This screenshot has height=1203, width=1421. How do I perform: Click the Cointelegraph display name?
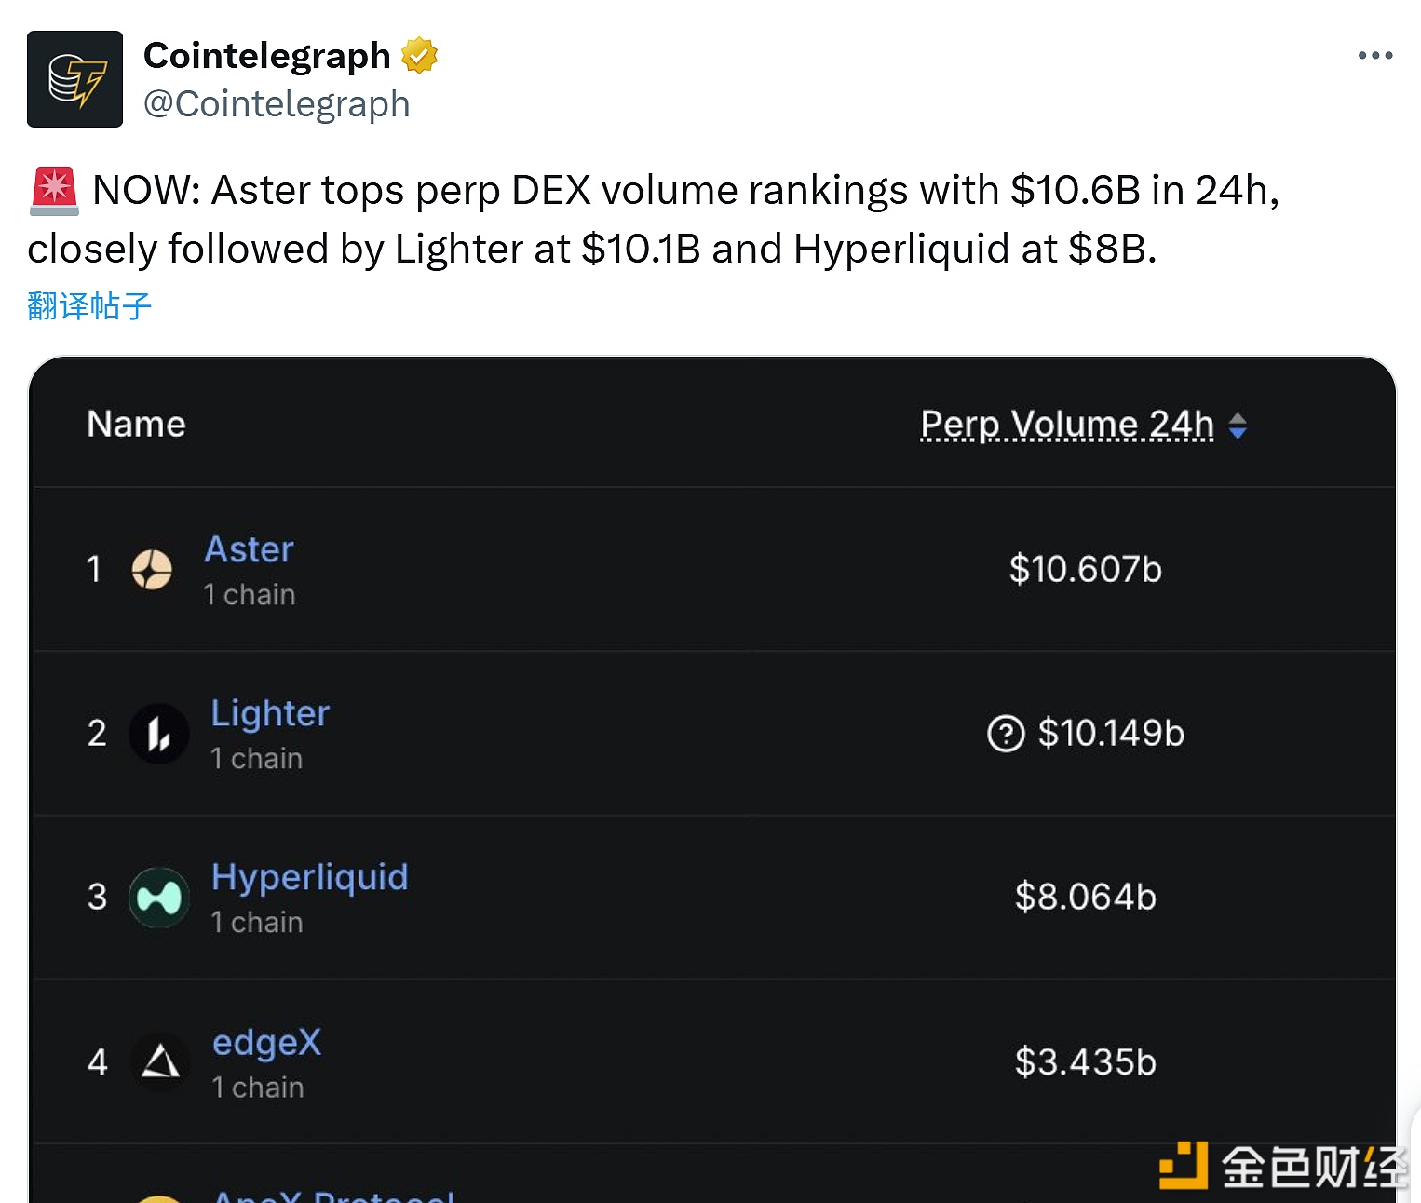point(266,56)
